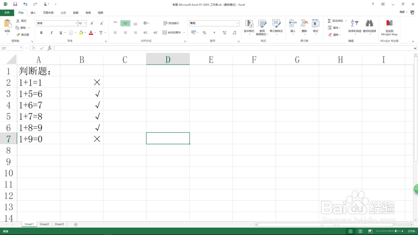418x235 pixels.
Task: Click the Paste clipboard icon
Action: pos(8,24)
